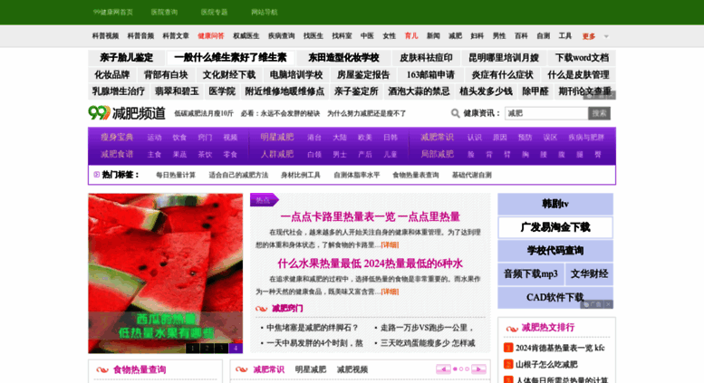
Task: Open the 163邮箱申请 ad link
Action: [430, 75]
